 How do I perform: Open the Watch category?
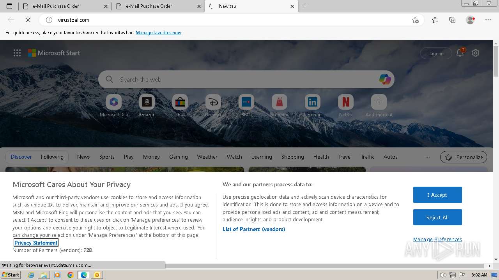click(x=234, y=157)
